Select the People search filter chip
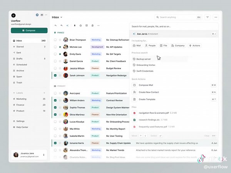 tap(150, 46)
